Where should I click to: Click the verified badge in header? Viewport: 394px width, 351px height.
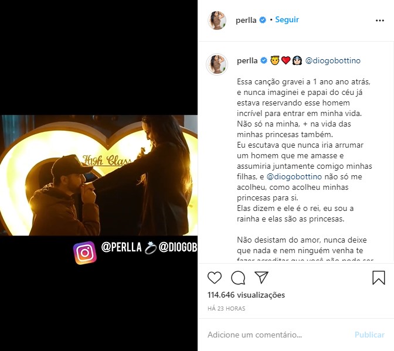pyautogui.click(x=263, y=20)
